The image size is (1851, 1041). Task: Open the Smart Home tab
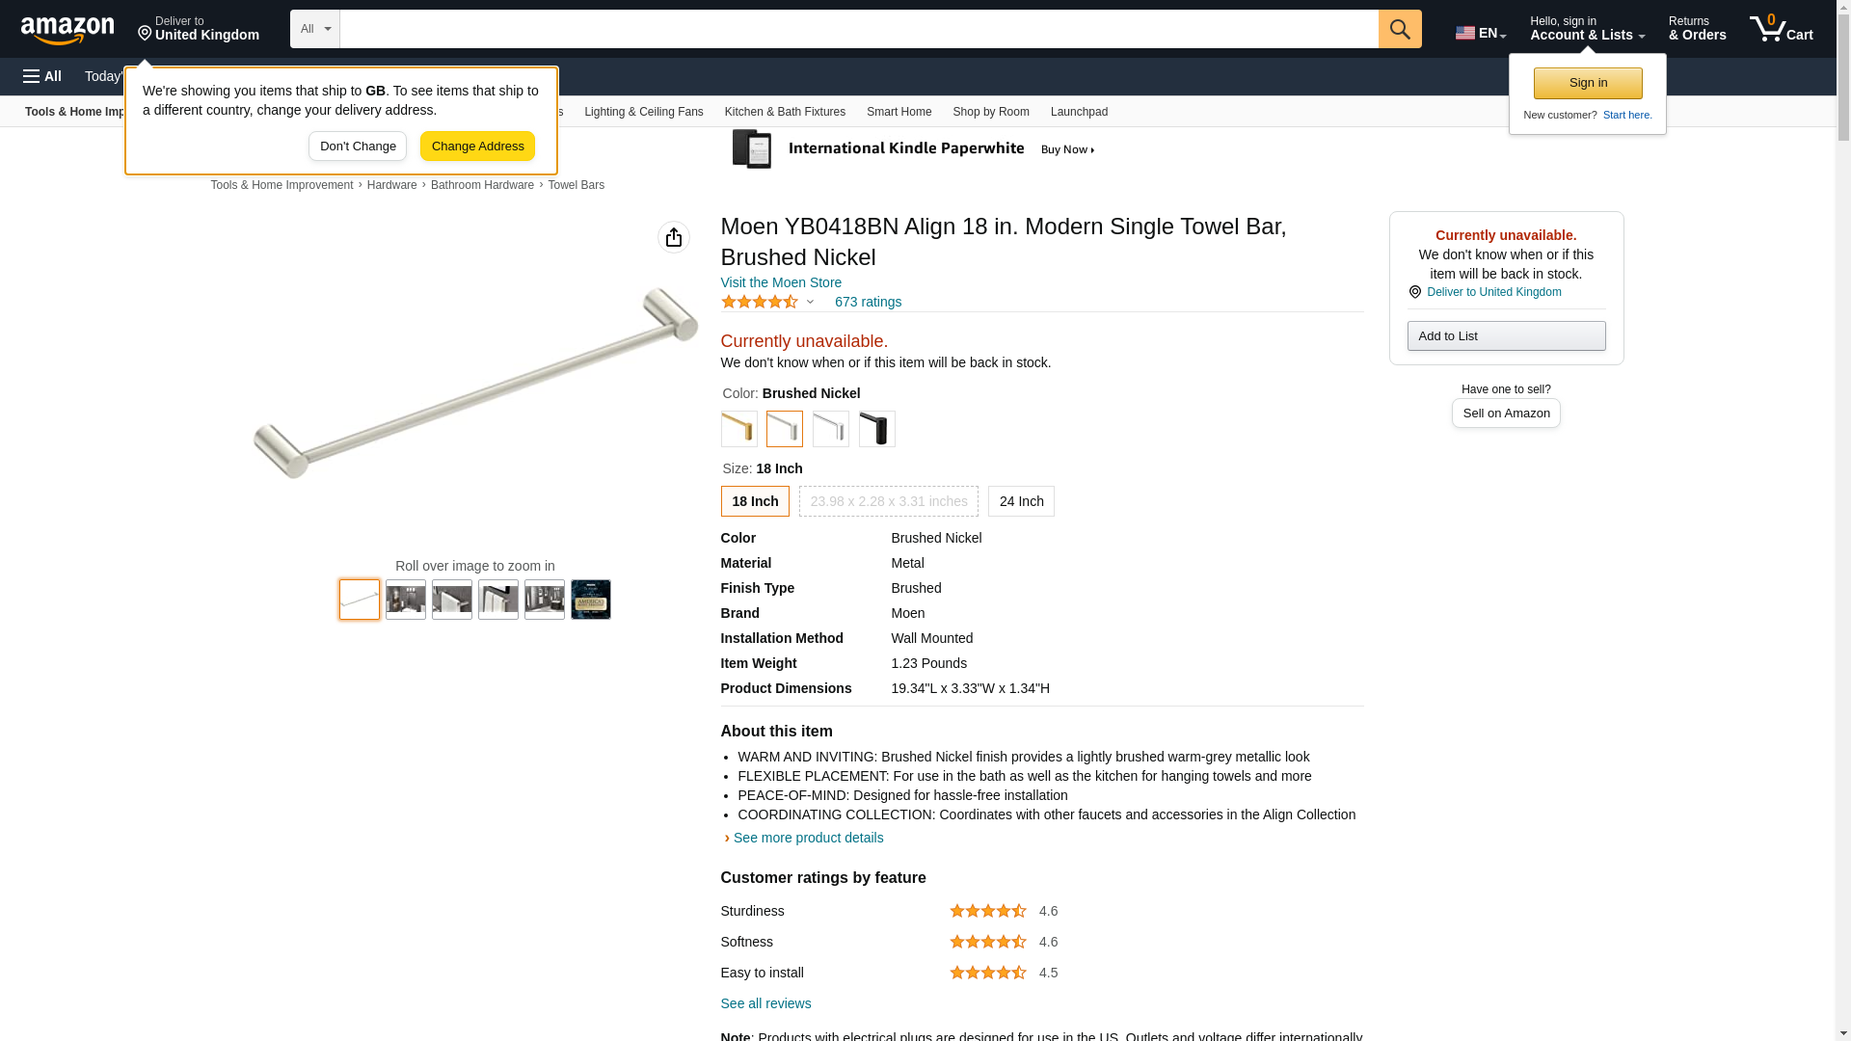click(x=899, y=112)
